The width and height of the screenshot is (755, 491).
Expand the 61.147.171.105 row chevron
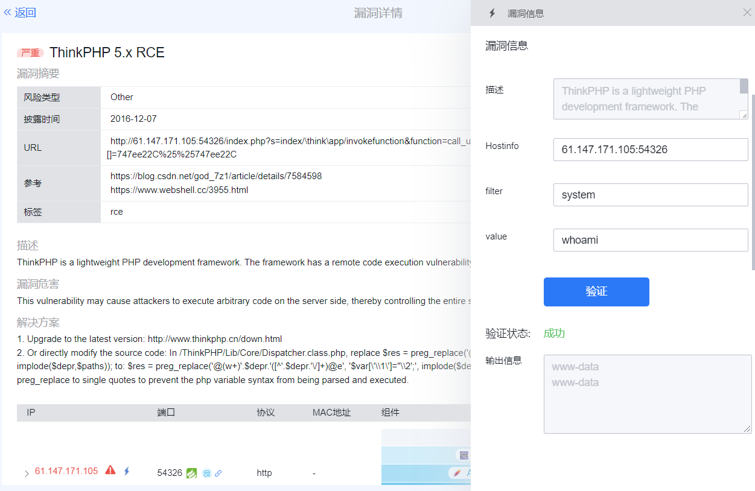[x=27, y=474]
